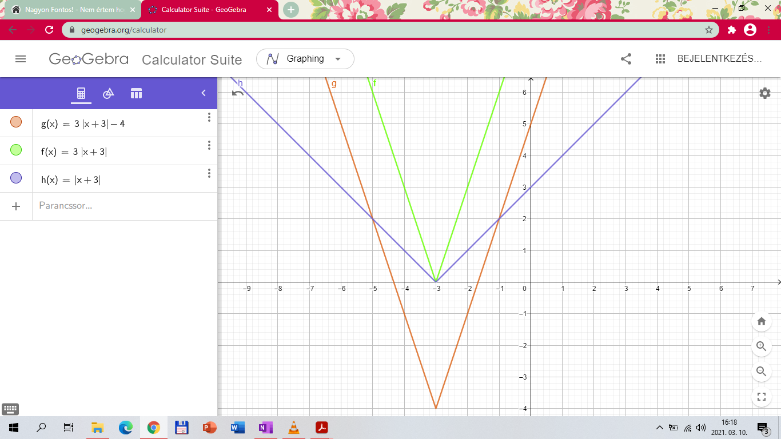Click the BEJELENTKEZÉS sign-in button
Viewport: 781px width, 439px height.
click(x=719, y=59)
